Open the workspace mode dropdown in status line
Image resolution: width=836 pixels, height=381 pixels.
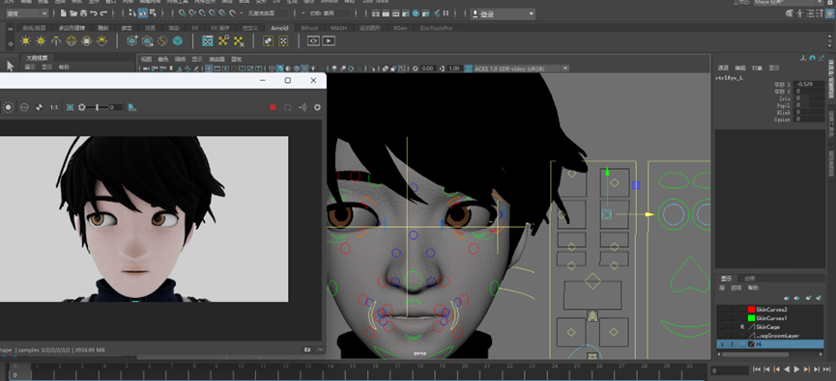(27, 13)
